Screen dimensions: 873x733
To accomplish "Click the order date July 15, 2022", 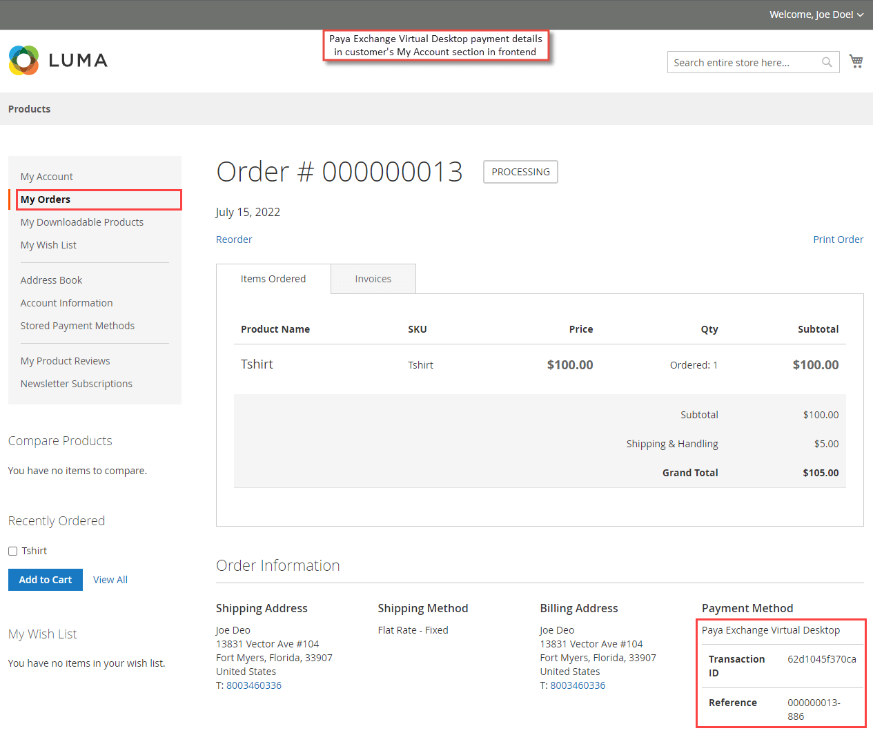I will coord(248,212).
